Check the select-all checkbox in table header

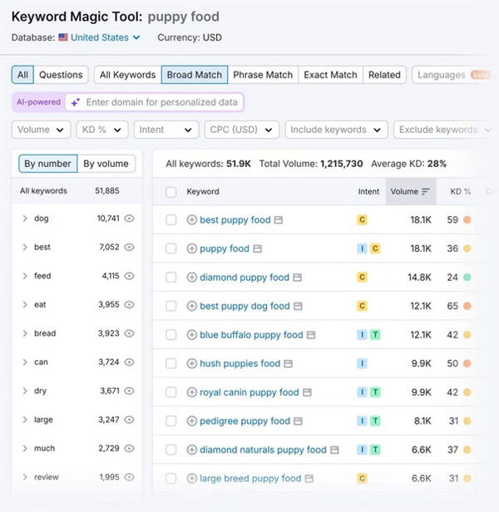171,192
